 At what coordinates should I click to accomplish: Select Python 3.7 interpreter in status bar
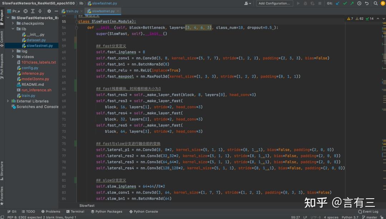point(350,217)
